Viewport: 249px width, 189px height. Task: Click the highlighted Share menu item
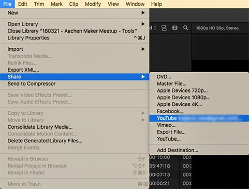75,77
